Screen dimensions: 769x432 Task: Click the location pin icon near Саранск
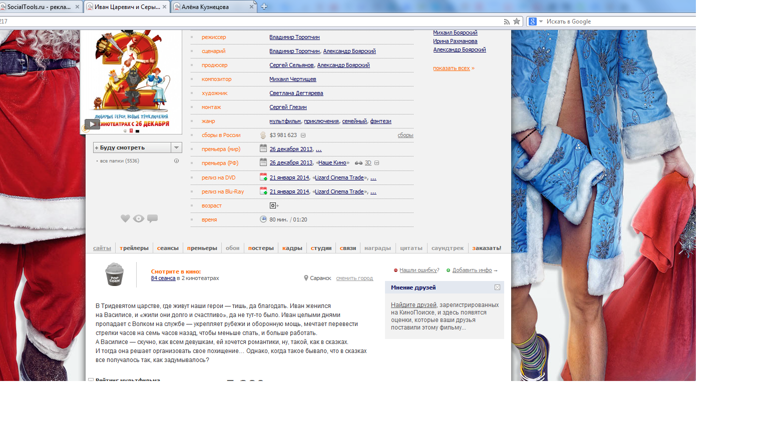306,278
